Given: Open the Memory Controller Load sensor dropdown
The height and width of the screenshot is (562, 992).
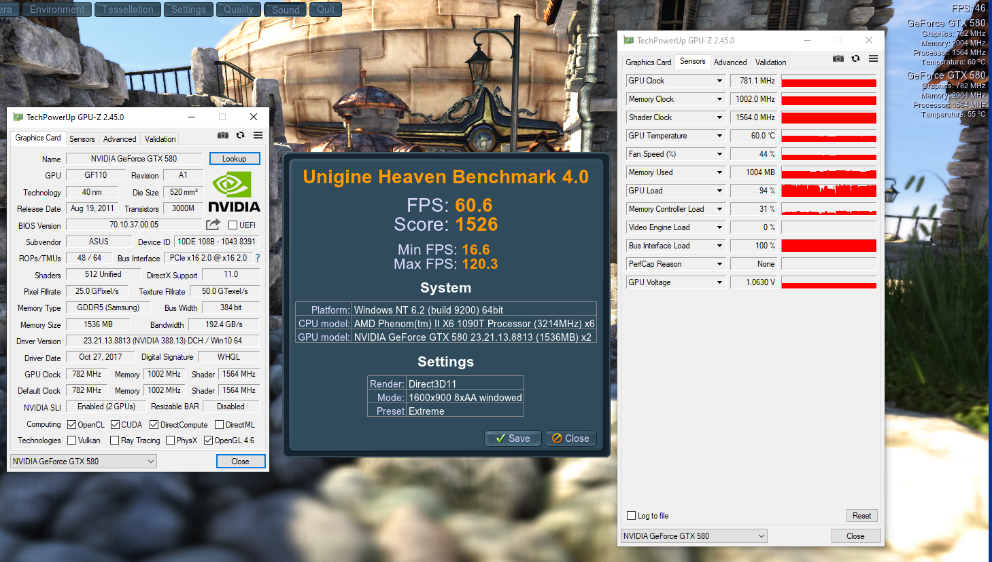Looking at the screenshot, I should pos(719,209).
